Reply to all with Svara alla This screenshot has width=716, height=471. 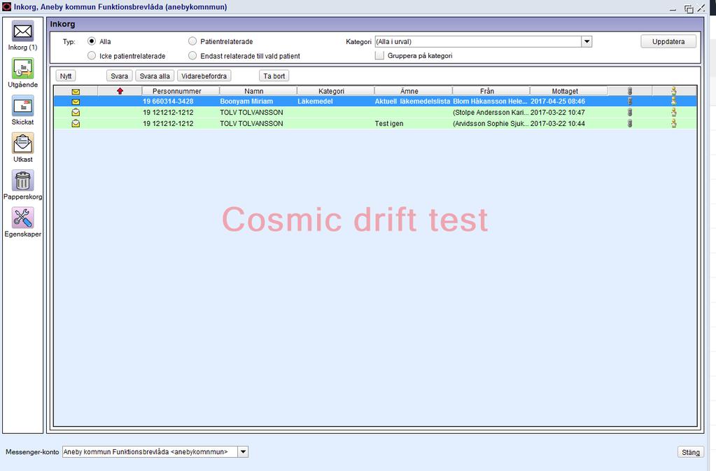tap(155, 76)
